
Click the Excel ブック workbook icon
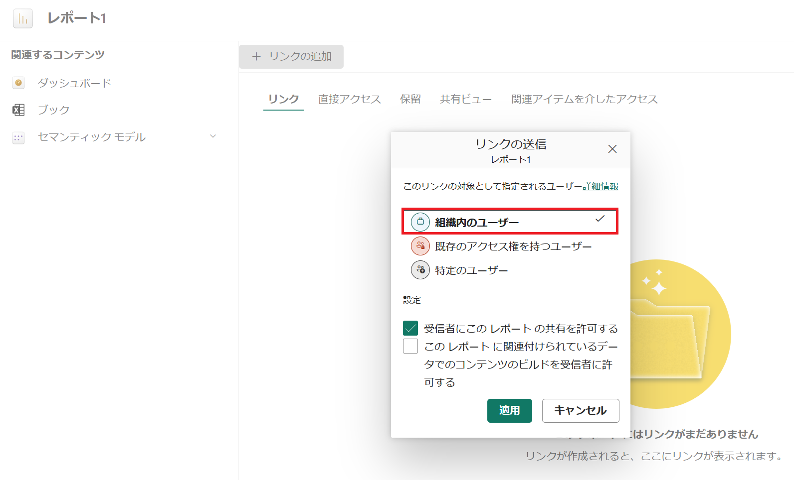point(18,110)
